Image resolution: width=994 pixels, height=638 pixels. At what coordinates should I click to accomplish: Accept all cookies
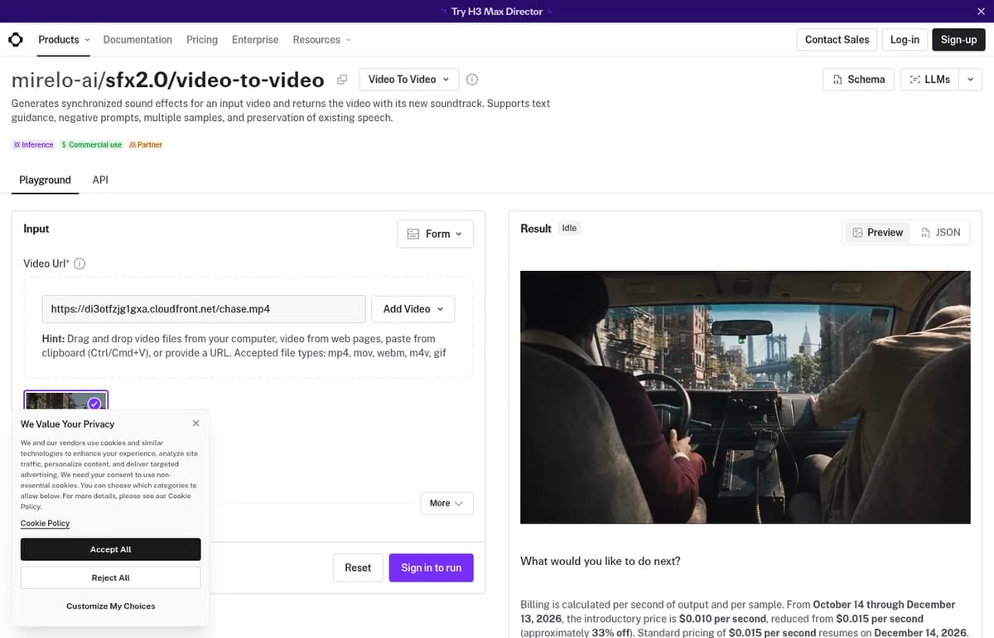(111, 549)
